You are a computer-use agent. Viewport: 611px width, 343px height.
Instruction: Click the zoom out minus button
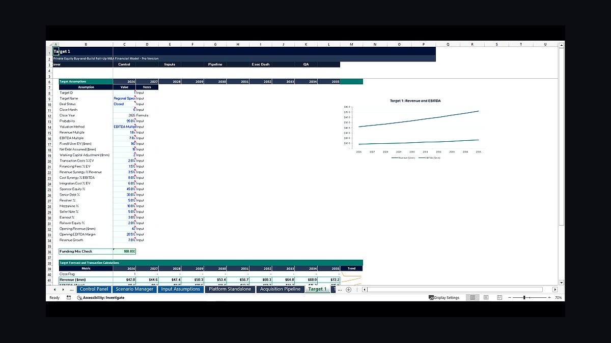(x=510, y=298)
